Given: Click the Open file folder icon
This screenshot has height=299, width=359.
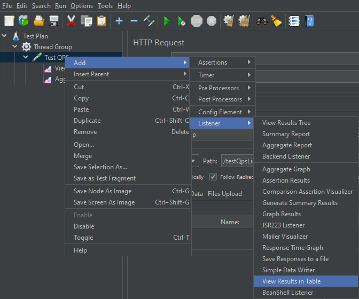Looking at the screenshot, I should [x=39, y=21].
